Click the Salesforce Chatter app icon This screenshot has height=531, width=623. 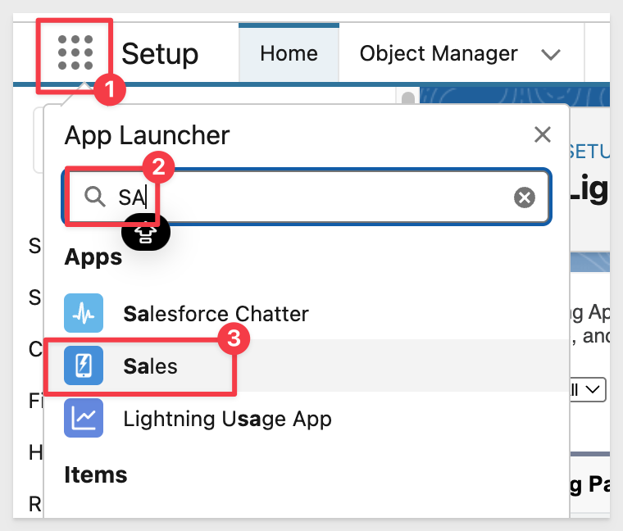[84, 313]
